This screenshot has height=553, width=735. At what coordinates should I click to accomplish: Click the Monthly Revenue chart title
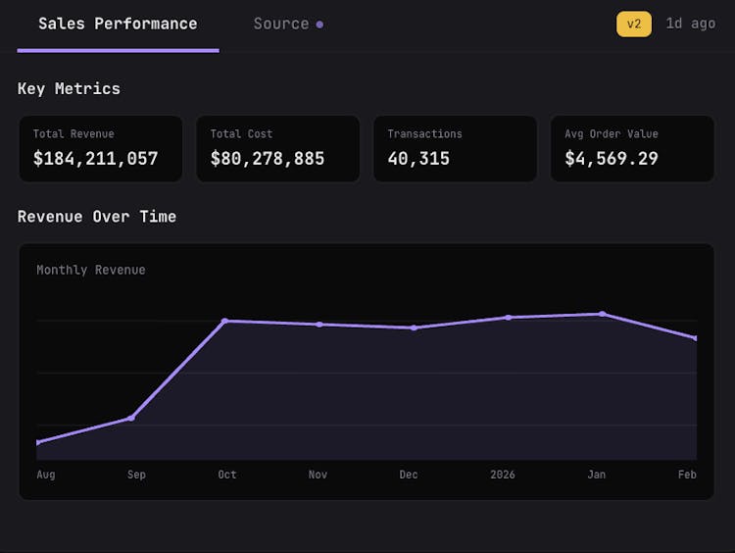point(91,270)
